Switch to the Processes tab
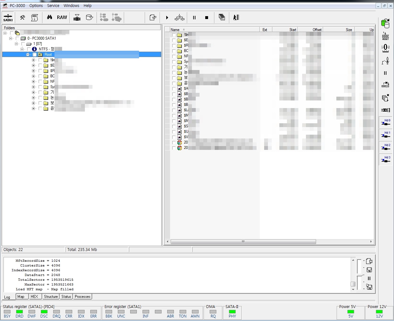The height and width of the screenshot is (321, 394). [83, 297]
